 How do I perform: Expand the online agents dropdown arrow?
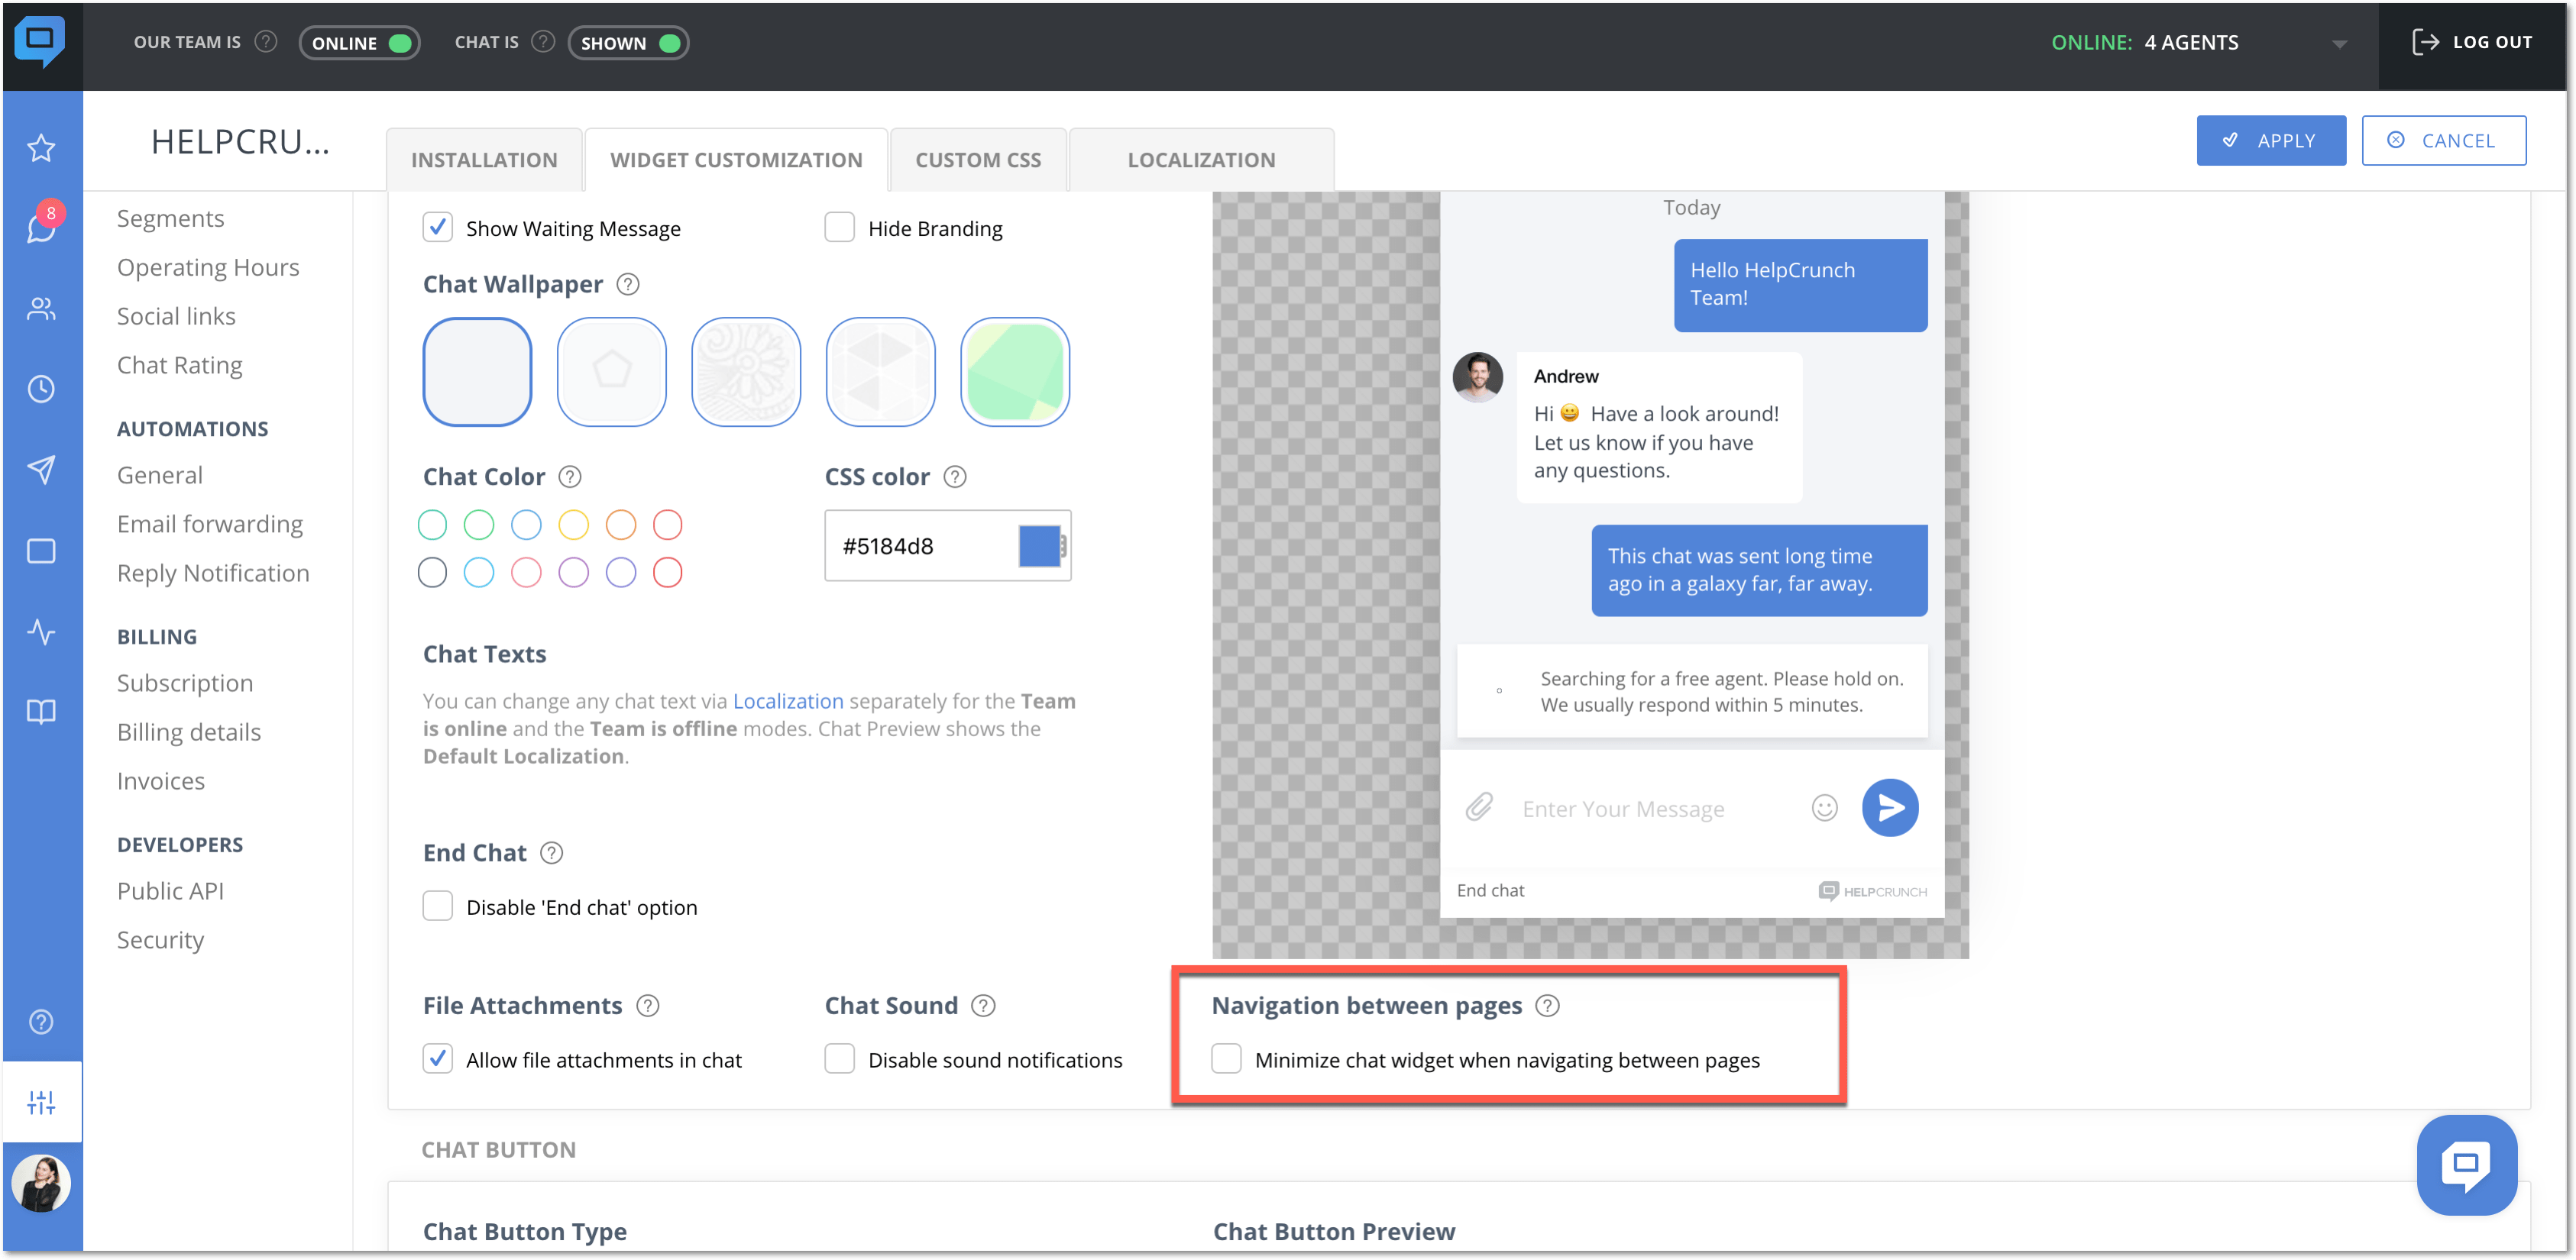point(2338,44)
